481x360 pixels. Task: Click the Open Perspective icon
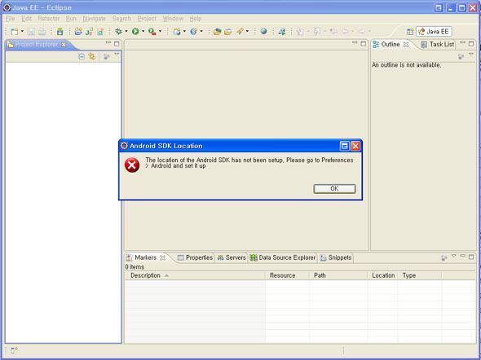(x=410, y=32)
